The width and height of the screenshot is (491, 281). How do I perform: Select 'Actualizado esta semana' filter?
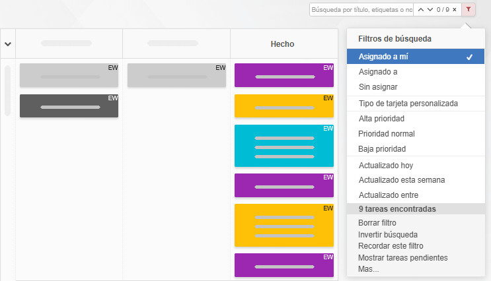pos(401,179)
